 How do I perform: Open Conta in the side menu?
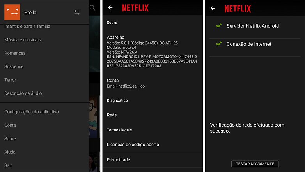pyautogui.click(x=10, y=125)
